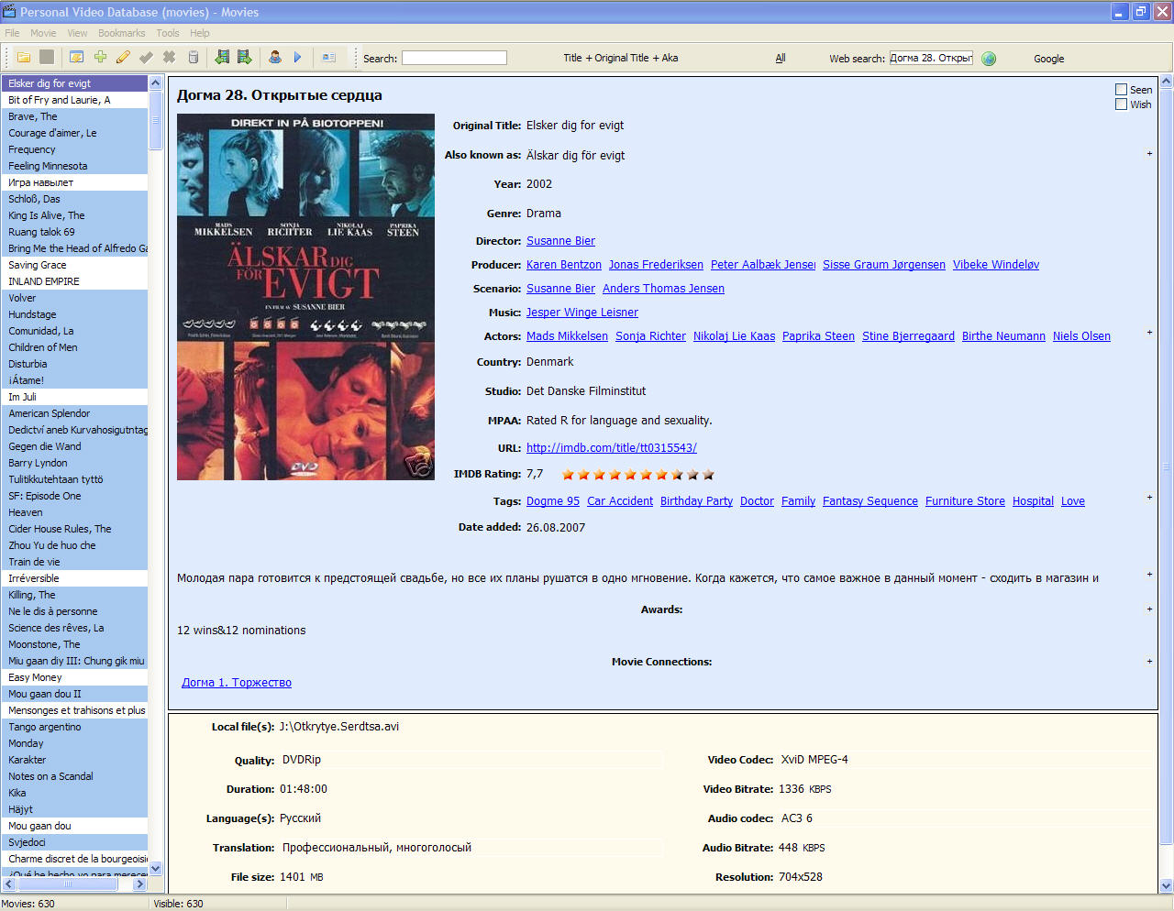This screenshot has height=911, width=1174.
Task: Click the lightning-bolt window toolbar icon
Action: point(77,57)
